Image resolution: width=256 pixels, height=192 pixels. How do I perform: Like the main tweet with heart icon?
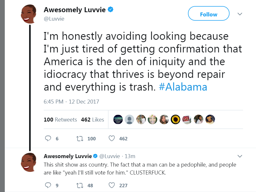[112, 139]
